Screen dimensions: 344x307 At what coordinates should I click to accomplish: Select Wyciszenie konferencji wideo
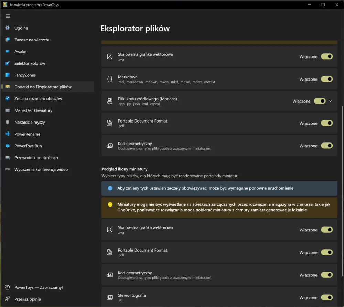tap(48, 169)
